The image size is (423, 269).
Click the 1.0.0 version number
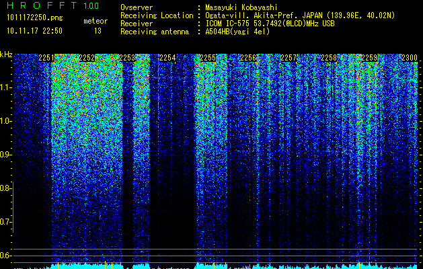pyautogui.click(x=91, y=5)
